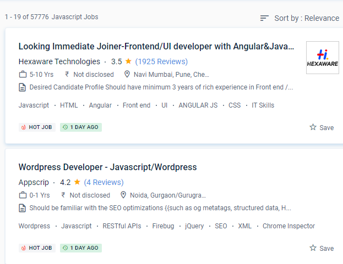View the 1925 Reviews for Hexaware
Viewport: 343px width, 264px height.
161,61
